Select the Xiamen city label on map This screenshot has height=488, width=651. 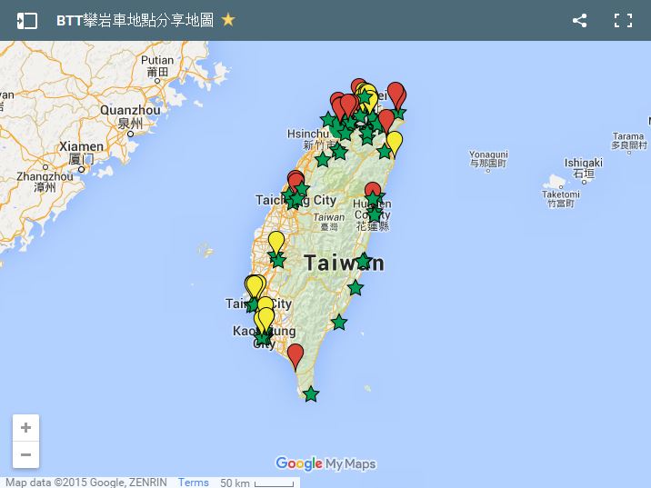pyautogui.click(x=81, y=146)
